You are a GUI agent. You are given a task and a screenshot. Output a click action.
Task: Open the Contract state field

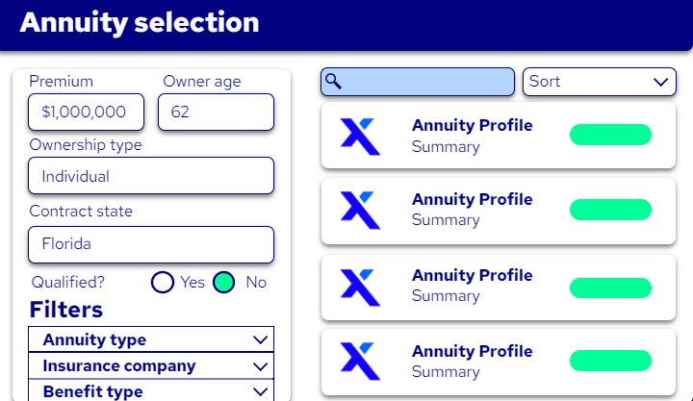coord(151,243)
